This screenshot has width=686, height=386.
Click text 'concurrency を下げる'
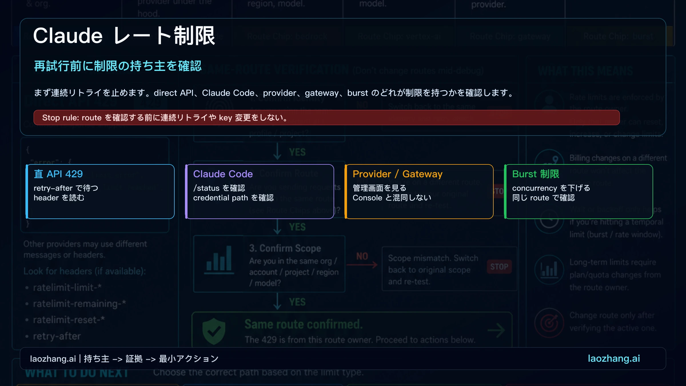[551, 188]
